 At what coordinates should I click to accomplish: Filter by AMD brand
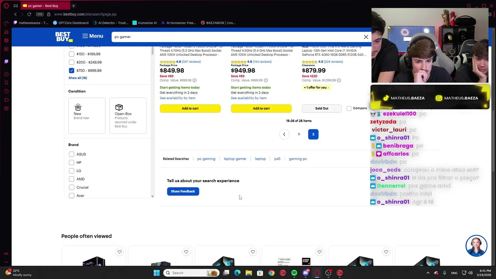[71, 179]
